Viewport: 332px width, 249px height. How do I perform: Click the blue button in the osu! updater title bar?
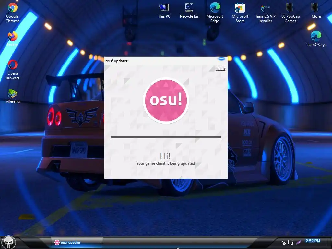tap(221, 58)
